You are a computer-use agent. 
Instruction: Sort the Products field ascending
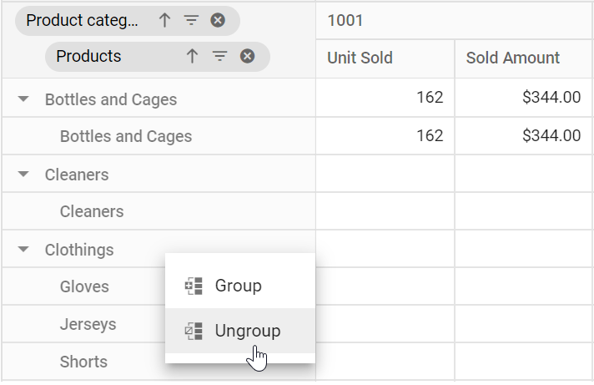click(192, 56)
